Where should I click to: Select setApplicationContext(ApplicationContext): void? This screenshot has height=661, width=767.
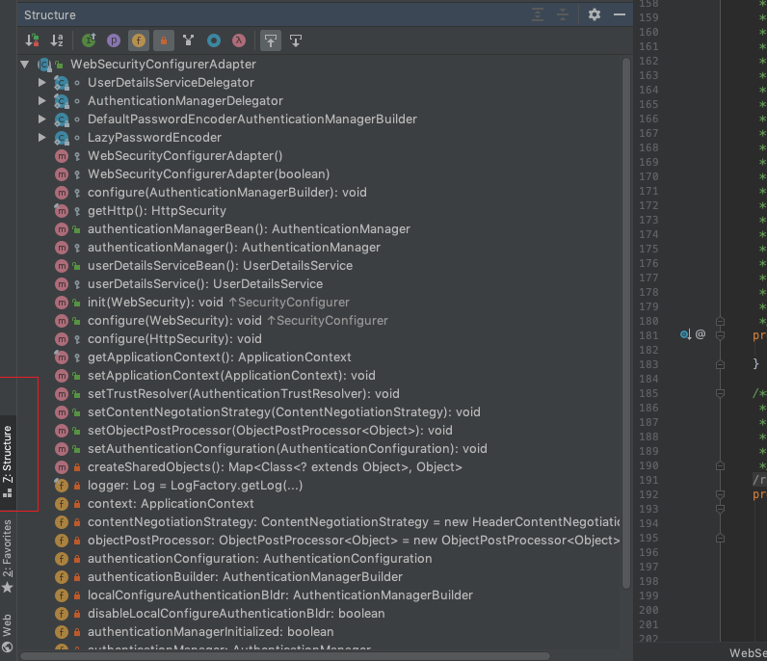point(231,376)
